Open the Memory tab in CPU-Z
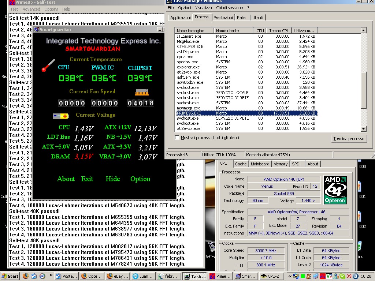The image size is (375, 281). [280, 164]
